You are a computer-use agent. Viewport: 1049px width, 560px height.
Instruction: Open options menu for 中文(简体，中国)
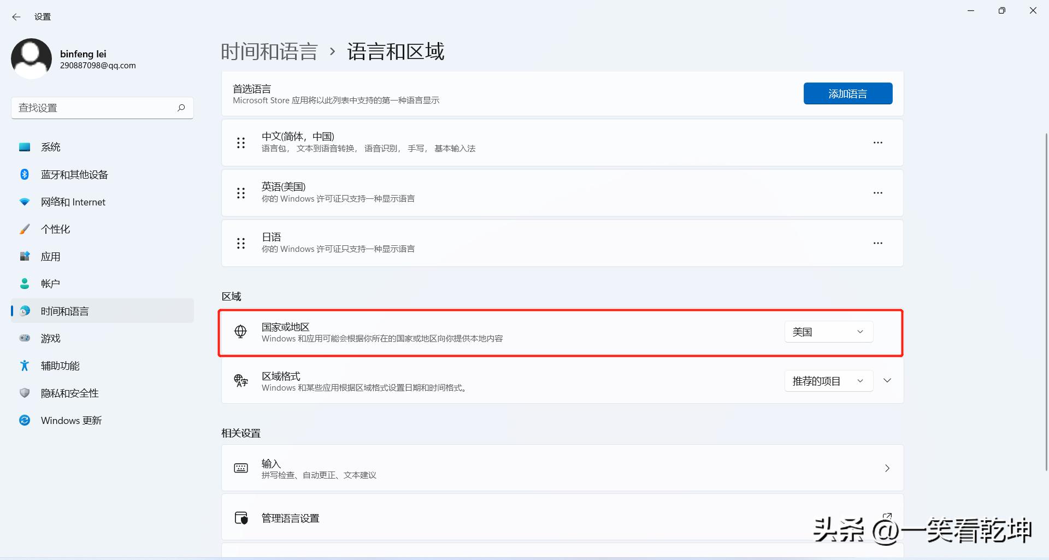[877, 143]
